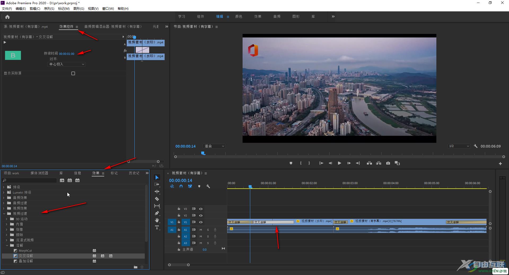This screenshot has width=509, height=275.
Task: Click the timeline timecode 00:00:00:14
Action: click(x=181, y=180)
